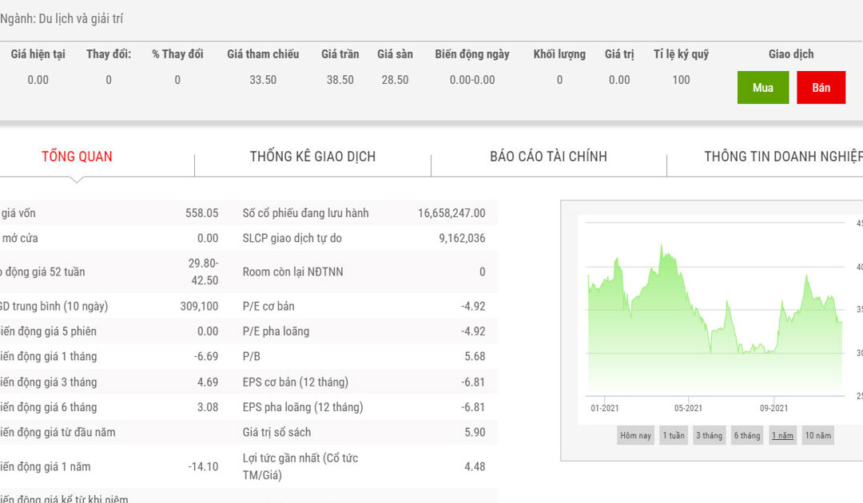Open the TỔNG QUAN tab
The image size is (863, 503).
click(77, 156)
